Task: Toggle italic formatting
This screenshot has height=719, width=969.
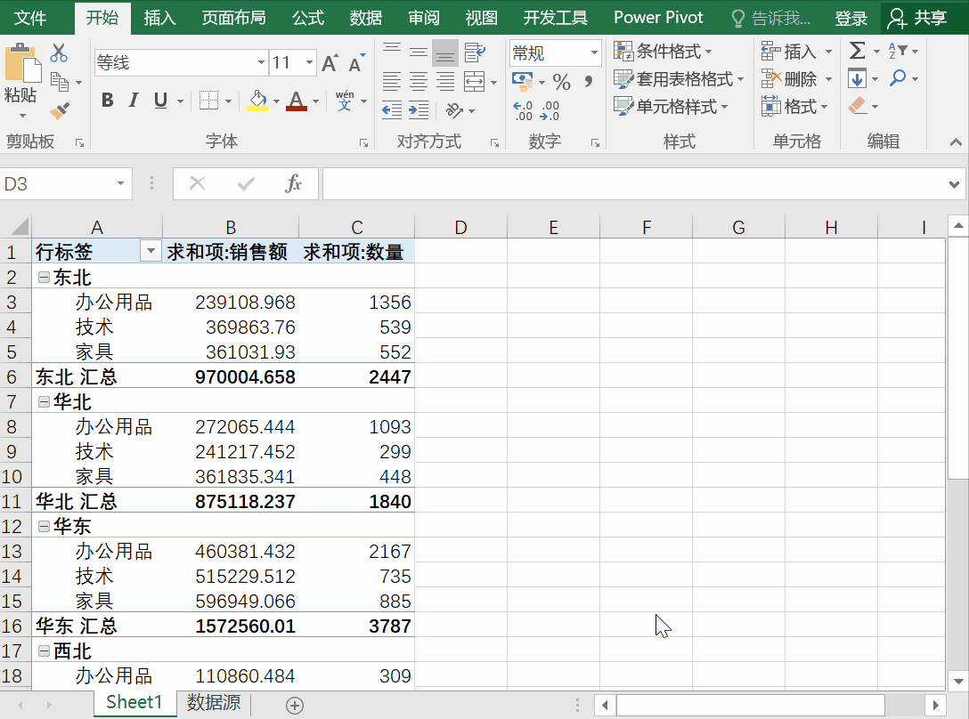Action: coord(134,100)
